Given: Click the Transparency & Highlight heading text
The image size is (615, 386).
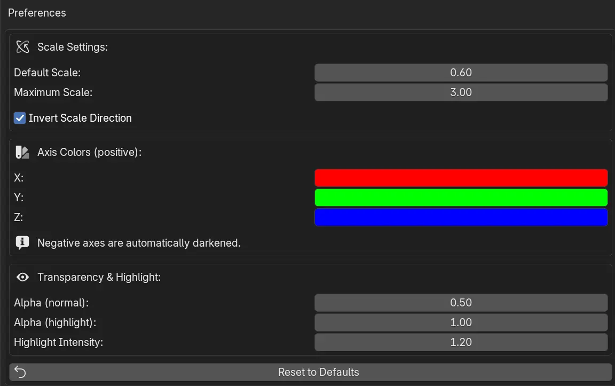Looking at the screenshot, I should [x=99, y=277].
